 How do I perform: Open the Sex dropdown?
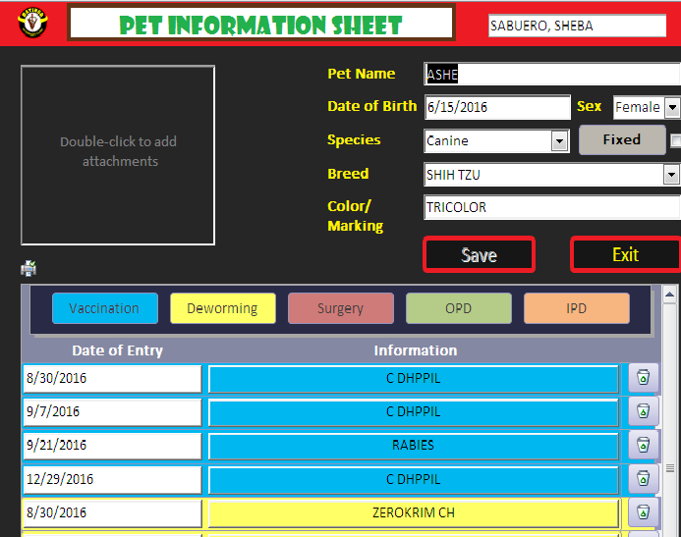pyautogui.click(x=672, y=107)
